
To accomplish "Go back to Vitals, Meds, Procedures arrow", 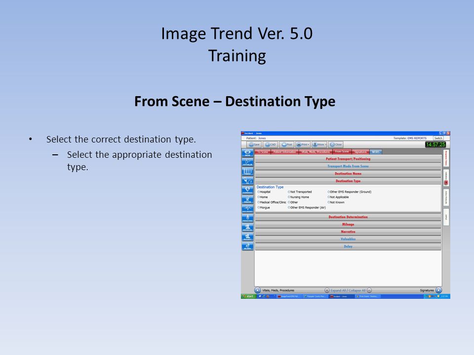I will (x=258, y=290).
